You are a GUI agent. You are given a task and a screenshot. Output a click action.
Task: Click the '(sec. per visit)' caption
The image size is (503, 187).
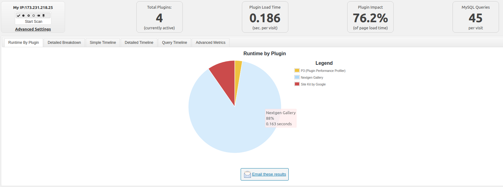(x=265, y=28)
